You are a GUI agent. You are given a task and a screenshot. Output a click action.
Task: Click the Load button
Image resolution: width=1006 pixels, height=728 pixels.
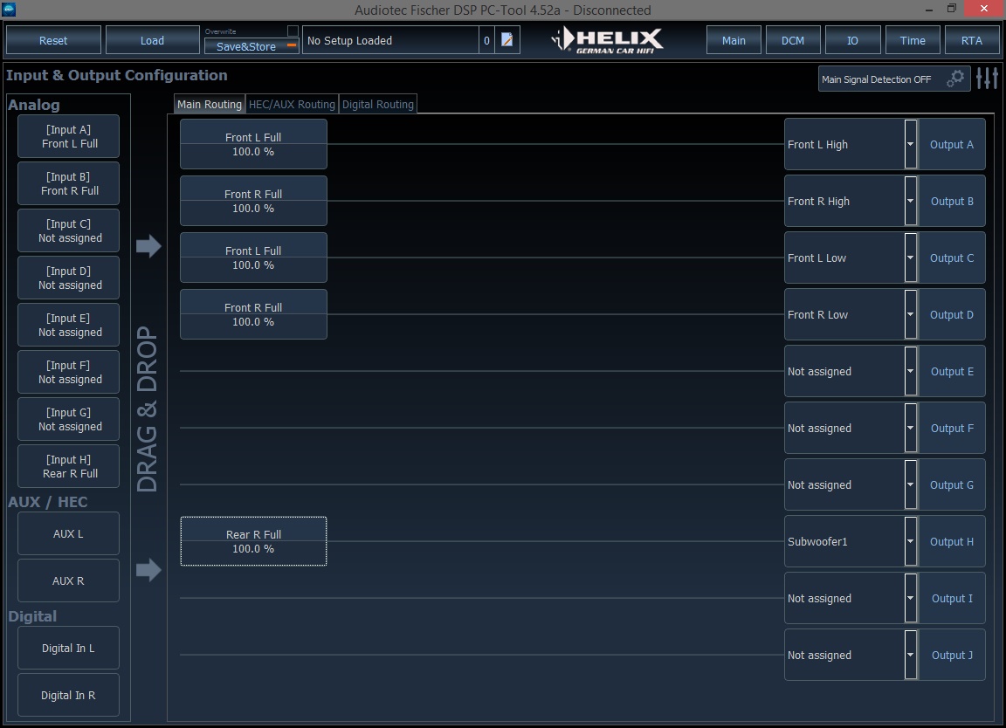(152, 40)
